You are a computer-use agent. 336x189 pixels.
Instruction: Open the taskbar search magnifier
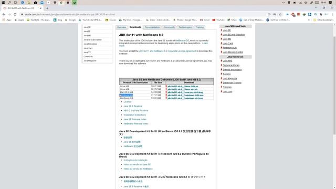pyautogui.click(x=9, y=3)
